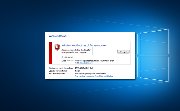
Task: Click 'Most recent check for updates:' label
Action: click(x=61, y=68)
